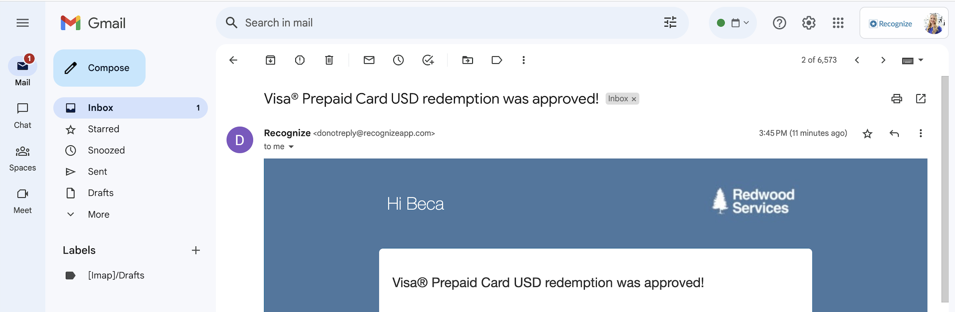Report spam using the exclamation icon
Viewport: 955px width, 312px height.
click(300, 60)
